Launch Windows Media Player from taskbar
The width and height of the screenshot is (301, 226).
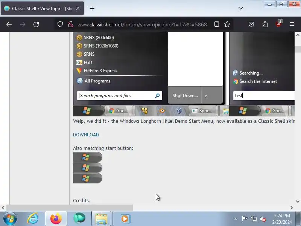125,219
